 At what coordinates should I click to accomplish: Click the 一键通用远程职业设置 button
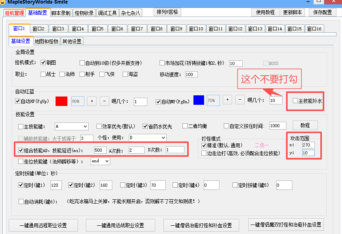click(x=43, y=225)
